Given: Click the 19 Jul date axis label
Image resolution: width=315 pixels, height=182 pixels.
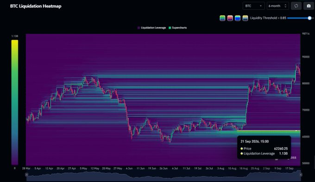Looking at the screenshot, I should click(x=198, y=169).
